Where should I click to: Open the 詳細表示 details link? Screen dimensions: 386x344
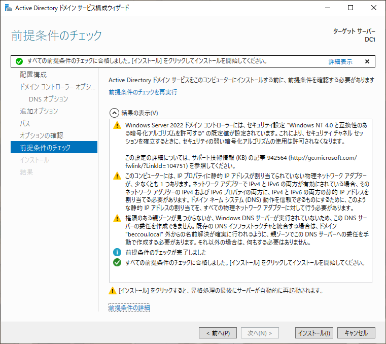(340, 61)
